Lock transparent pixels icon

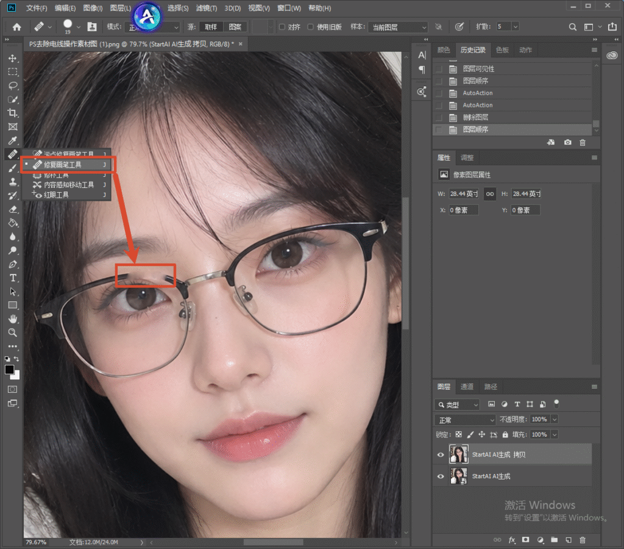pyautogui.click(x=459, y=435)
